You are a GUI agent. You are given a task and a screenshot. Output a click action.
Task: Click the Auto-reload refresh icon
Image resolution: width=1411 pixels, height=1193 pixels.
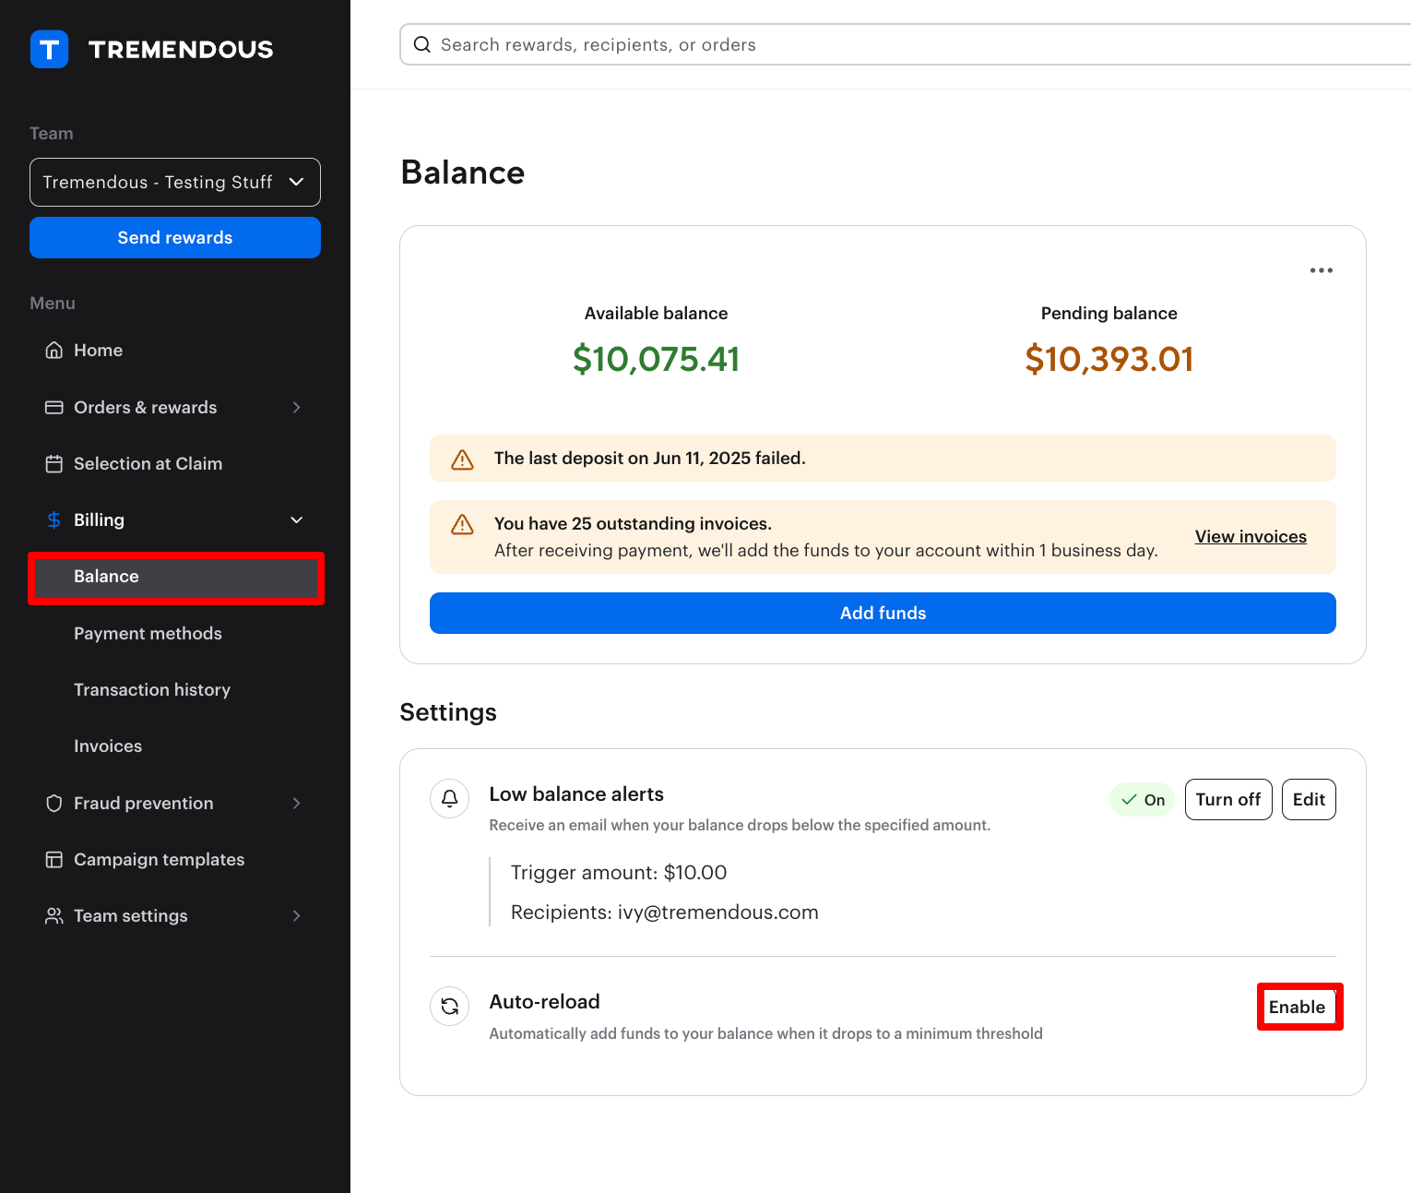click(x=450, y=1006)
